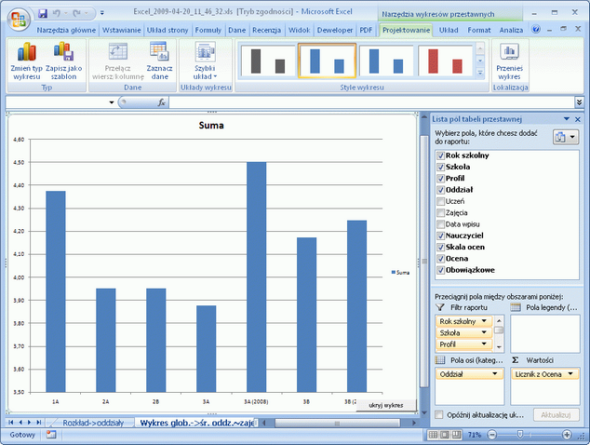The height and width of the screenshot is (445, 590).
Task: Click the Save icon in quick access toolbar
Action: pyautogui.click(x=43, y=14)
